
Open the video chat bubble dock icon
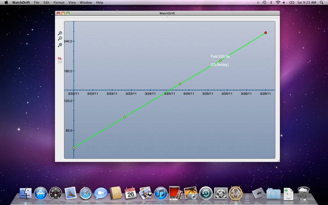[x=100, y=193]
